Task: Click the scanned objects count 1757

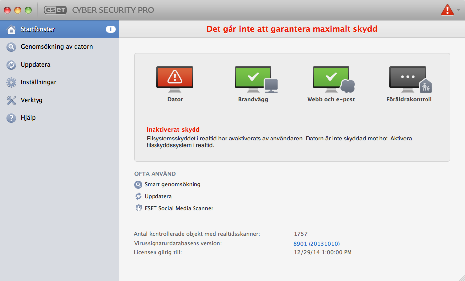Action: [x=301, y=234]
